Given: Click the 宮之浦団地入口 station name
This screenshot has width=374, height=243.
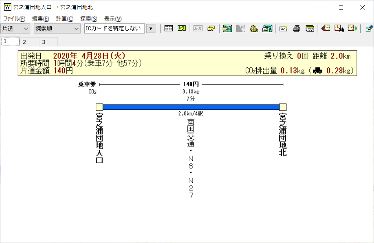Looking at the screenshot, I should coord(99,138).
